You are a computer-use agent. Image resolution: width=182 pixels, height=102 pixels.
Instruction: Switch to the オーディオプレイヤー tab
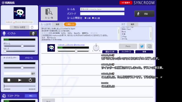(x=10, y=58)
